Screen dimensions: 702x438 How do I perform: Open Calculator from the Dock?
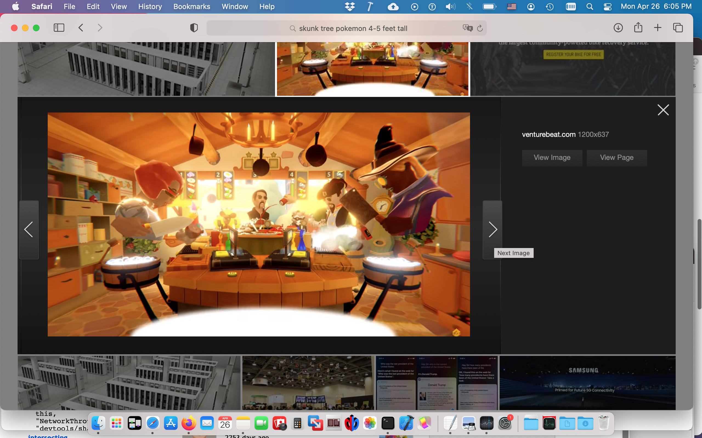[297, 423]
